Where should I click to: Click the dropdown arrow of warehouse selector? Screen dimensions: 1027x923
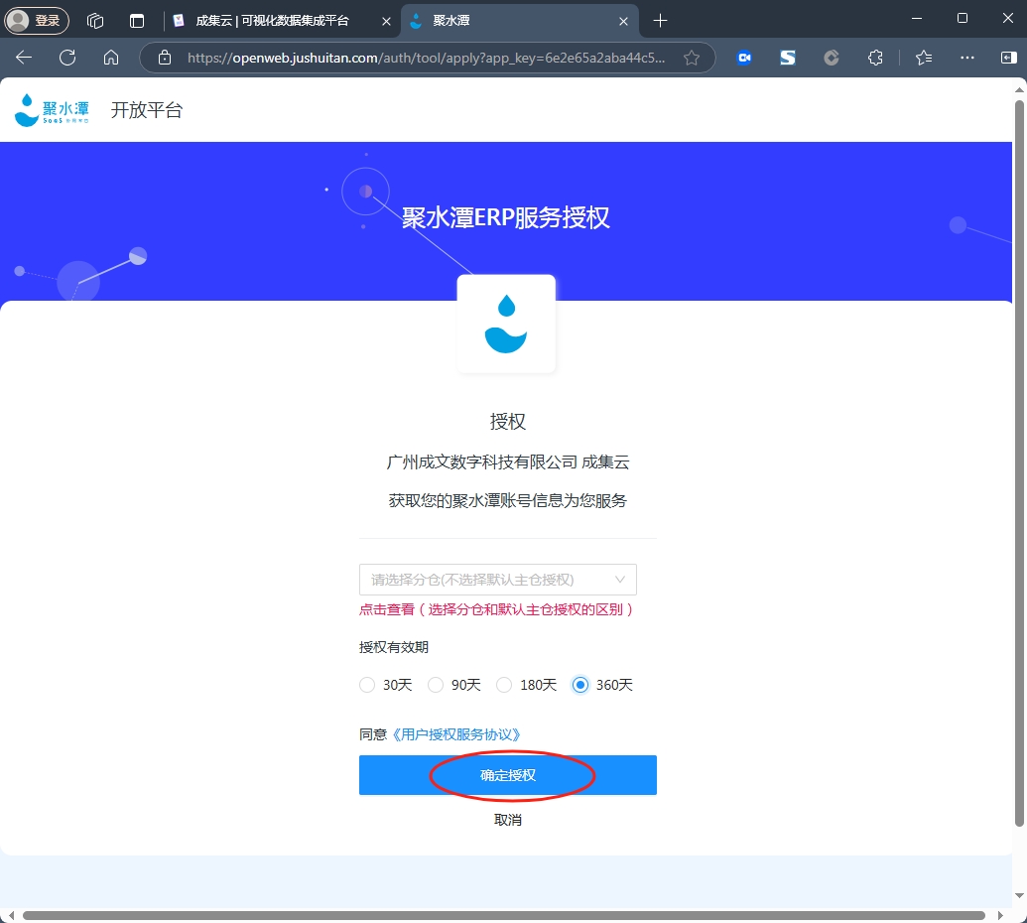pyautogui.click(x=619, y=580)
